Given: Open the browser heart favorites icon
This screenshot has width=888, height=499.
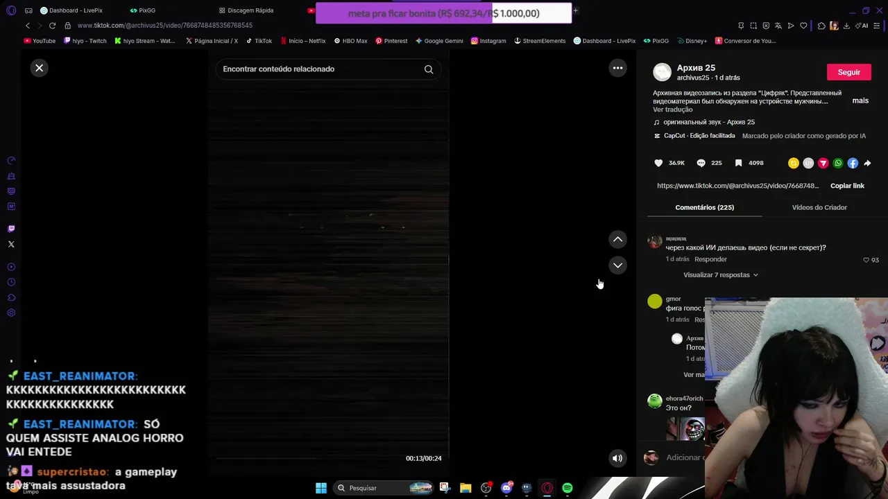Looking at the screenshot, I should tap(803, 26).
